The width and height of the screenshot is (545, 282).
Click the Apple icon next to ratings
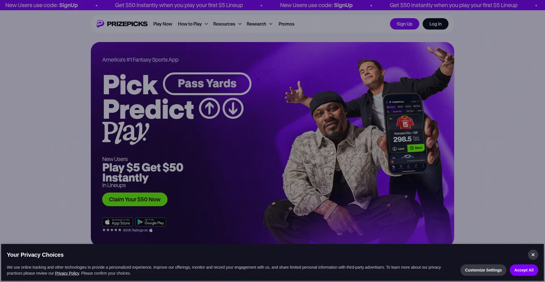(x=151, y=230)
